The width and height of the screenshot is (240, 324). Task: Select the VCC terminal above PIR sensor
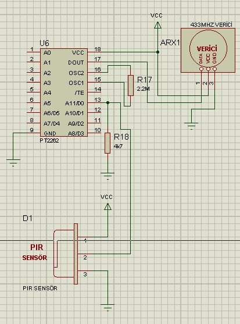tap(108, 206)
